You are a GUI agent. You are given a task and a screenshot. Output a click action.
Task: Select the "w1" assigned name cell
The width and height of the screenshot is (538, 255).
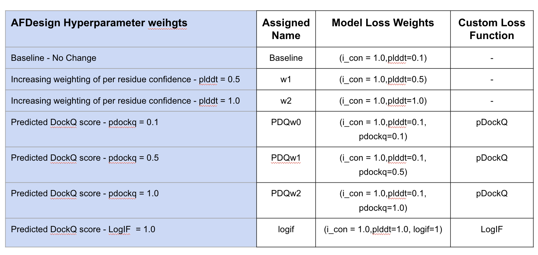point(286,79)
